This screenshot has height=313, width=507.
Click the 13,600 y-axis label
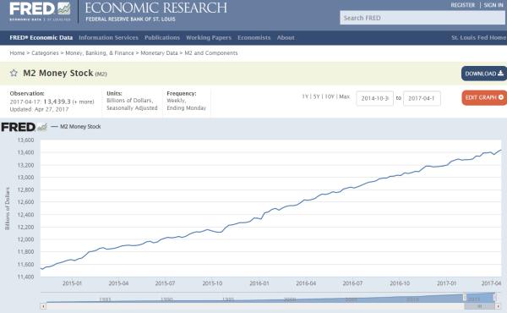coord(25,140)
